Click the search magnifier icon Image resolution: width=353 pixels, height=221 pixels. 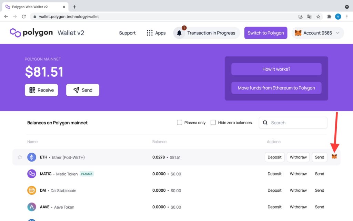(265, 123)
